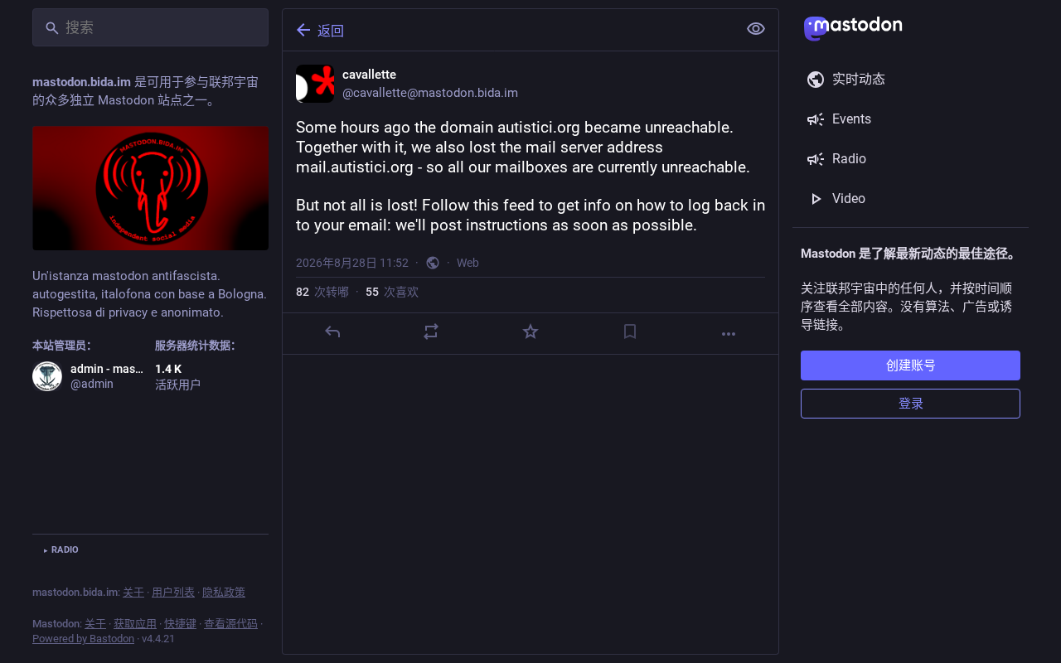
Task: Expand the RADIO section triangle
Action: (x=46, y=550)
